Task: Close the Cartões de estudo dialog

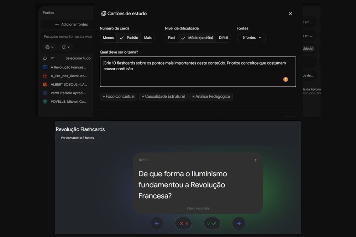Action: (x=290, y=14)
